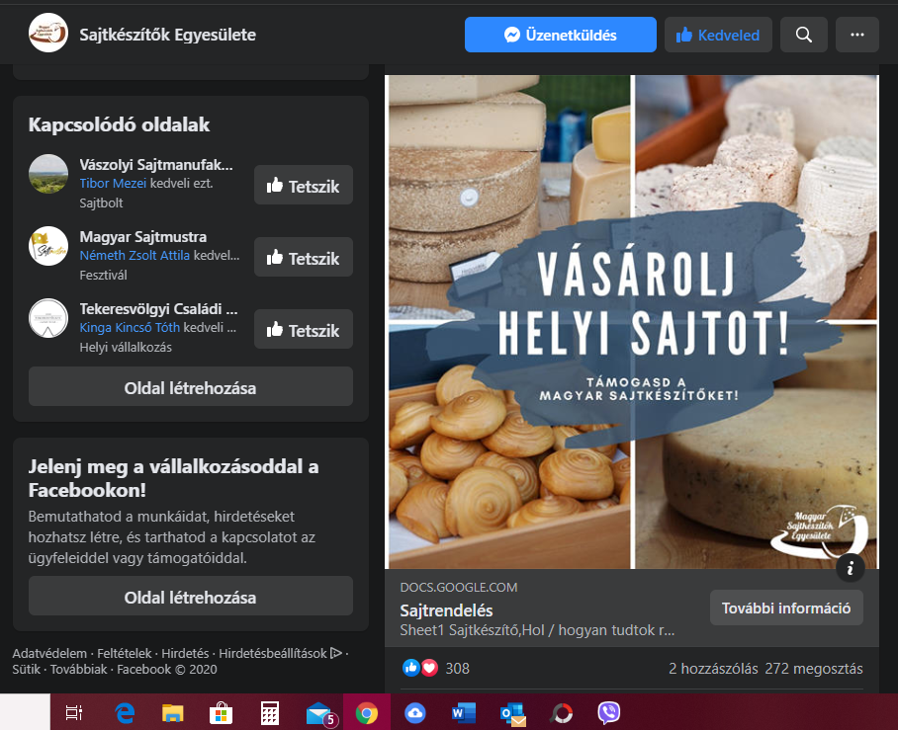Open Calculator from the taskbar

pyautogui.click(x=269, y=712)
